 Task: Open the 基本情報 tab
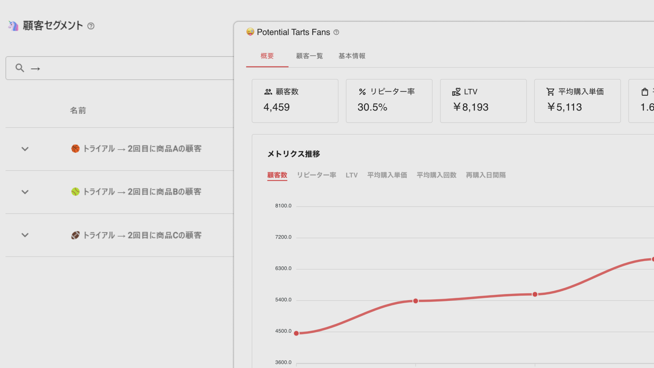(x=352, y=56)
